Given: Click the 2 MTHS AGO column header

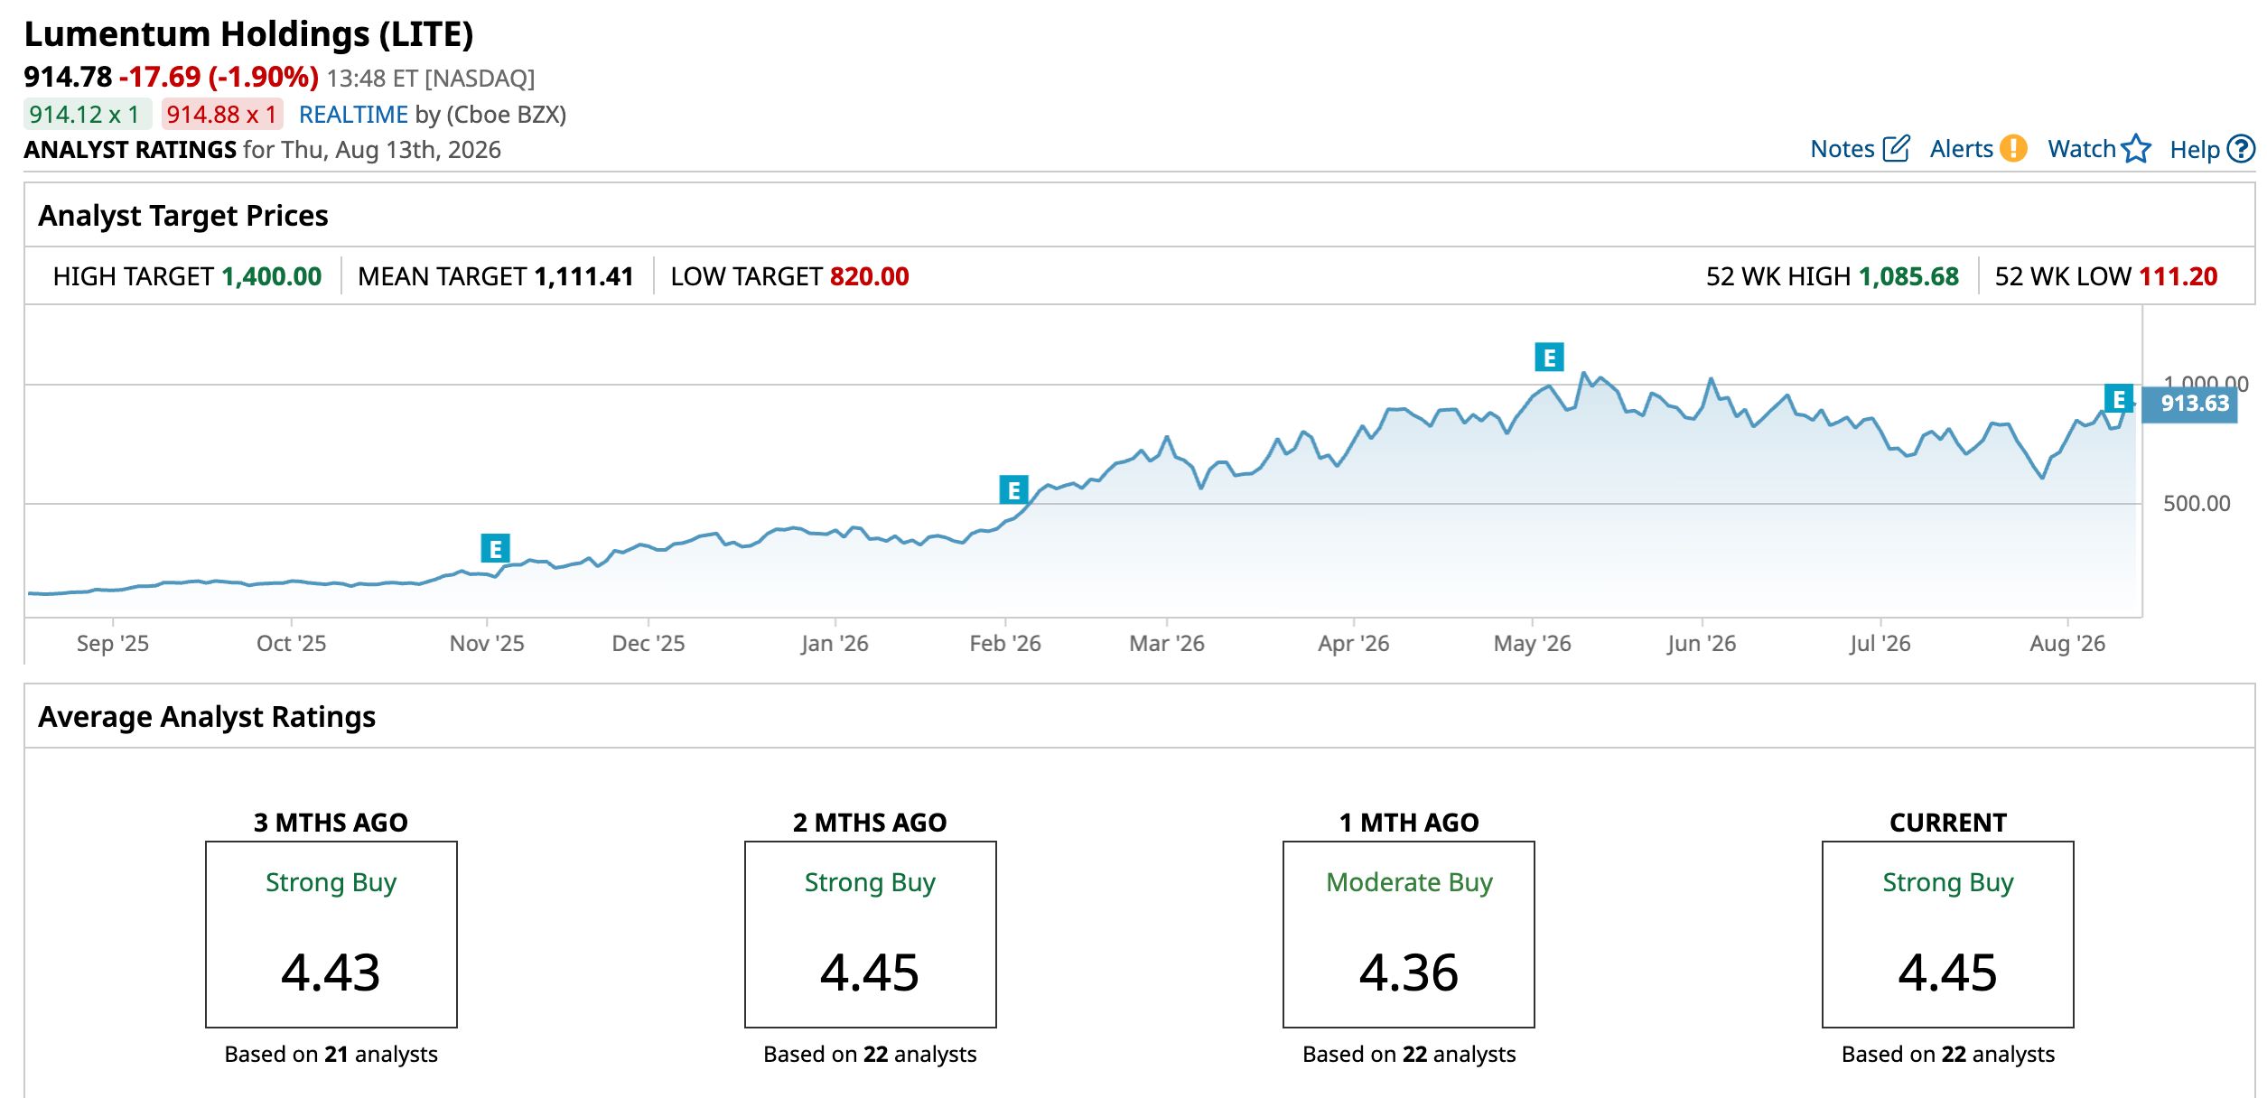Looking at the screenshot, I should (870, 823).
